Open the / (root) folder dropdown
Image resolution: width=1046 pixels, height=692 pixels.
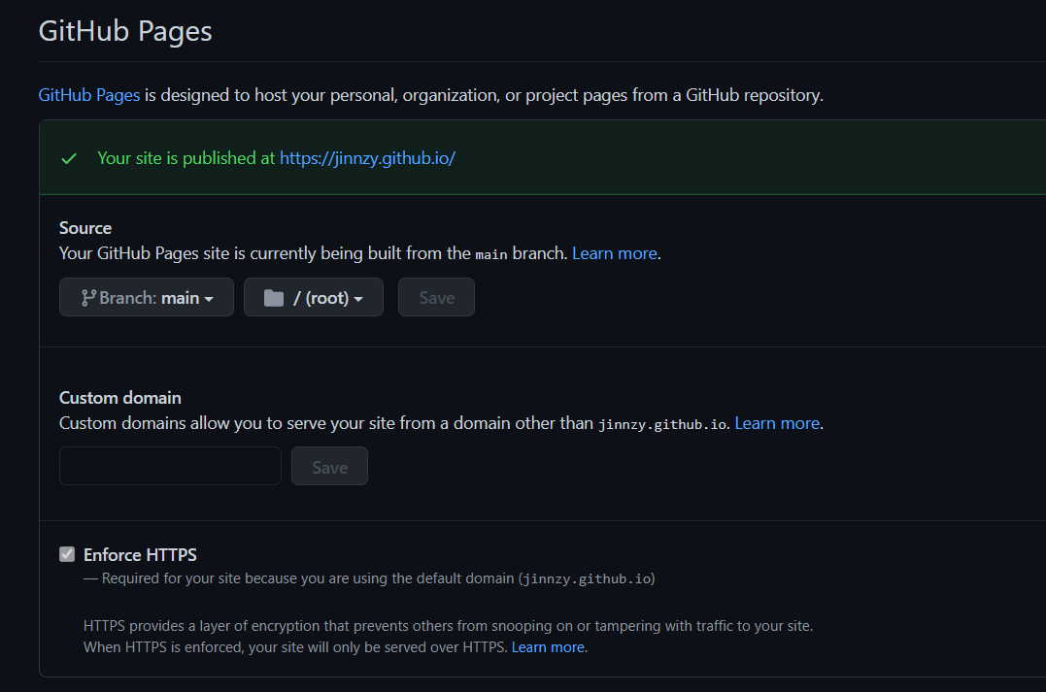click(314, 298)
